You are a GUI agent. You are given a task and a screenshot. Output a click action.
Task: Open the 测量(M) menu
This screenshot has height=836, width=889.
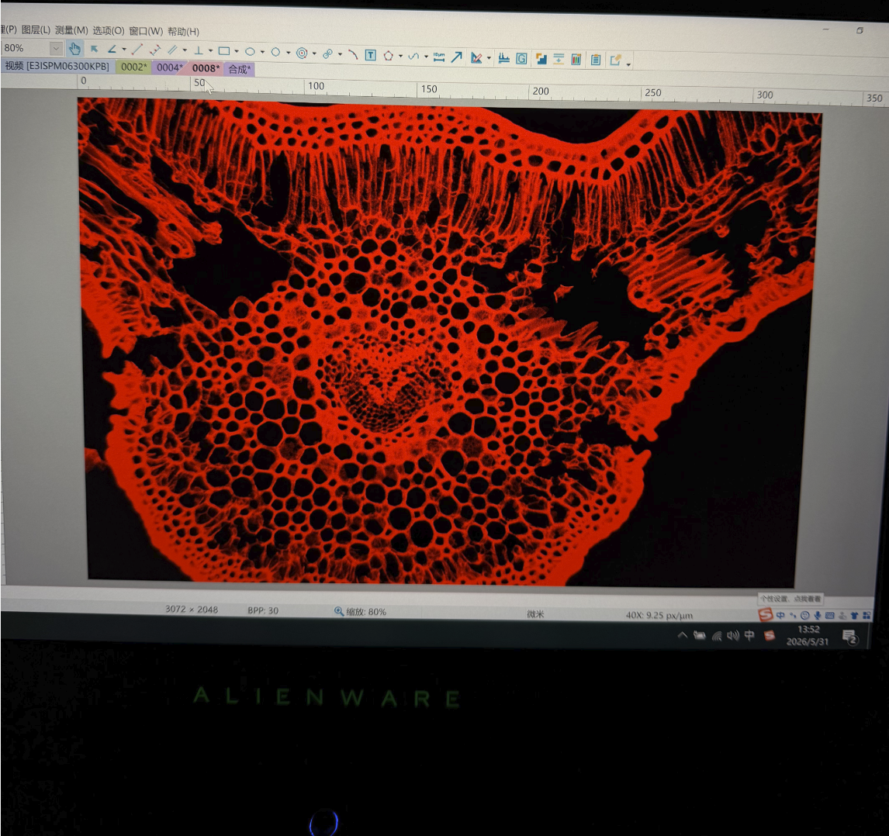71,30
